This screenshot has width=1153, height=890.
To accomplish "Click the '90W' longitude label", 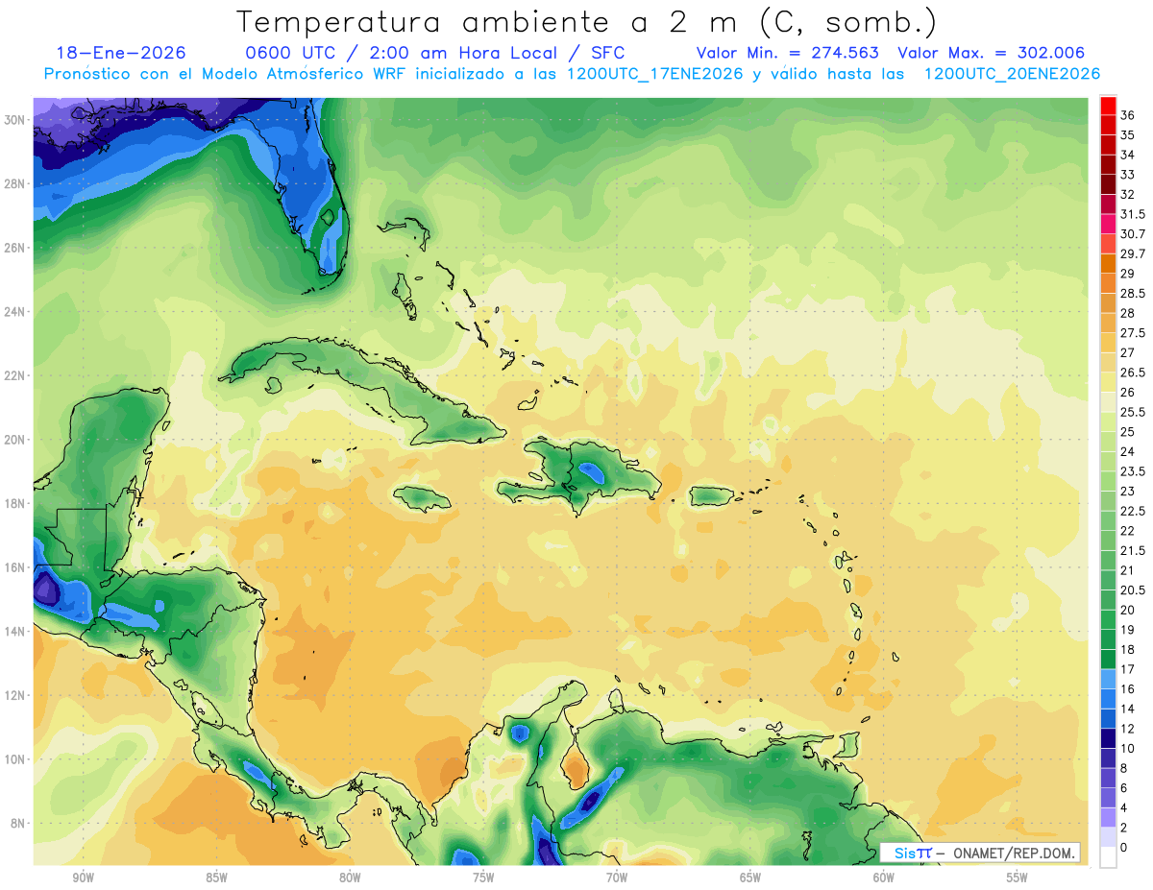I will pos(83,878).
